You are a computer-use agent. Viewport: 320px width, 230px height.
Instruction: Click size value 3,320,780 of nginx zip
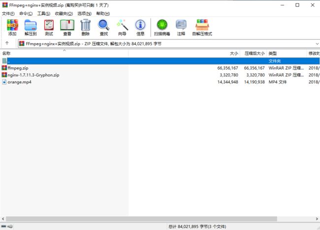coord(229,75)
